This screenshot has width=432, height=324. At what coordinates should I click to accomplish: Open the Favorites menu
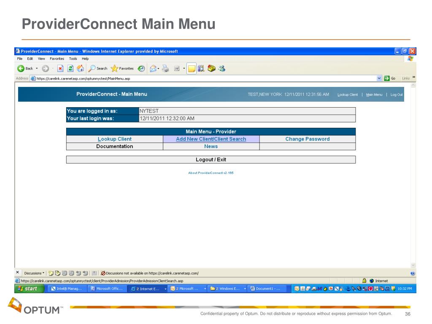click(57, 59)
